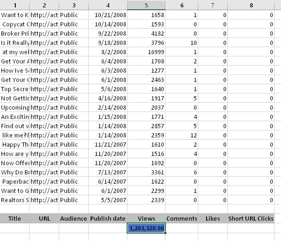Select the cell with views 2037
The image size is (281, 241).
coord(146,107)
